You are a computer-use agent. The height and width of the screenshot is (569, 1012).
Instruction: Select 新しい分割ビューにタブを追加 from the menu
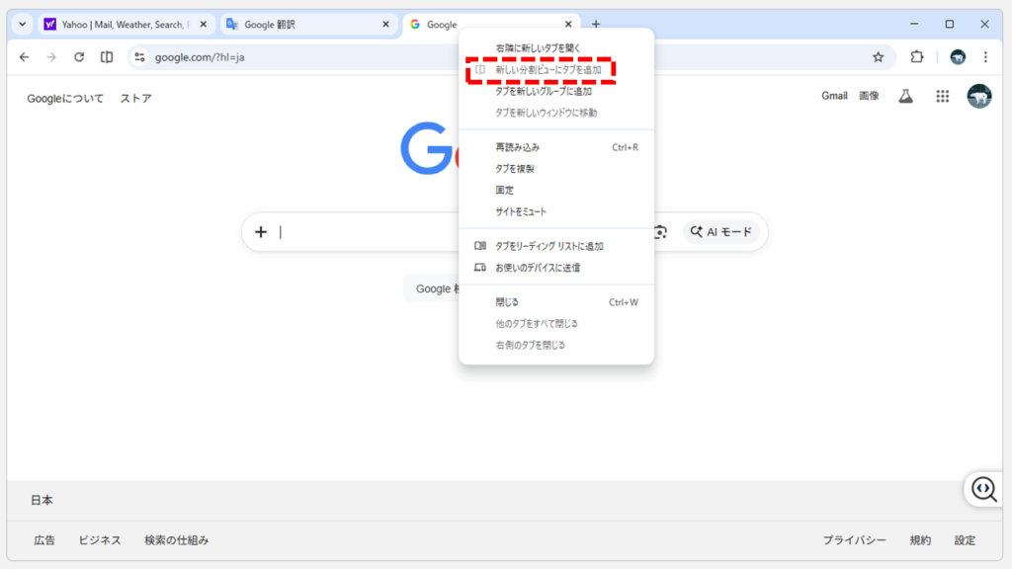[547, 68]
